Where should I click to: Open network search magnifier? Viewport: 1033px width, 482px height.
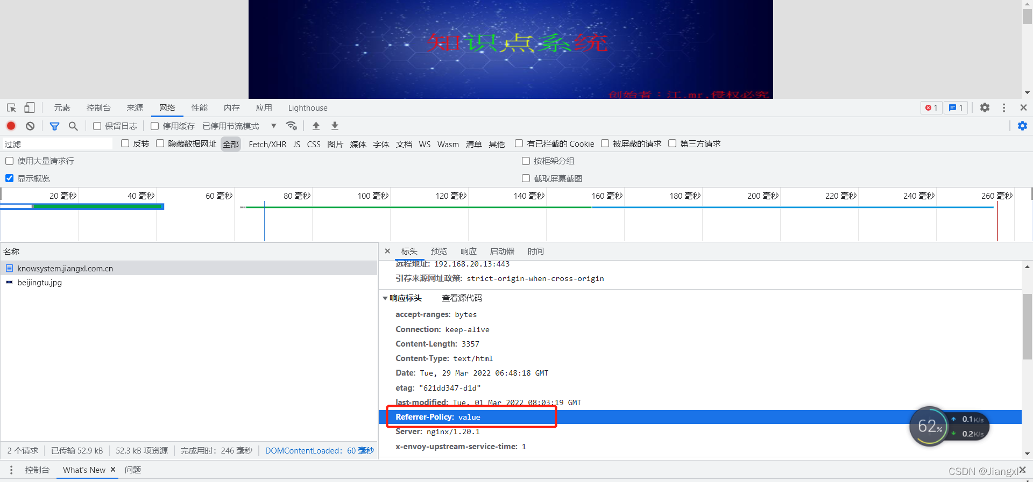tap(73, 126)
